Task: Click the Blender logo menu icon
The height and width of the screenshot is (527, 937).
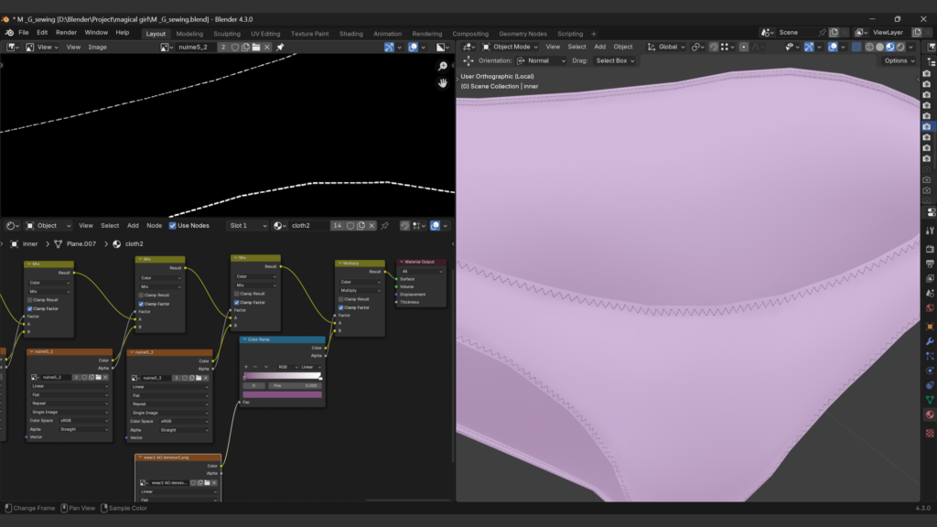Action: coord(9,32)
